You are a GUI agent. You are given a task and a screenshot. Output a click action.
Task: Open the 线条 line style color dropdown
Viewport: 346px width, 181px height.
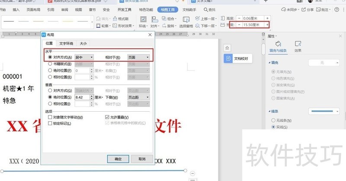tap(338, 111)
